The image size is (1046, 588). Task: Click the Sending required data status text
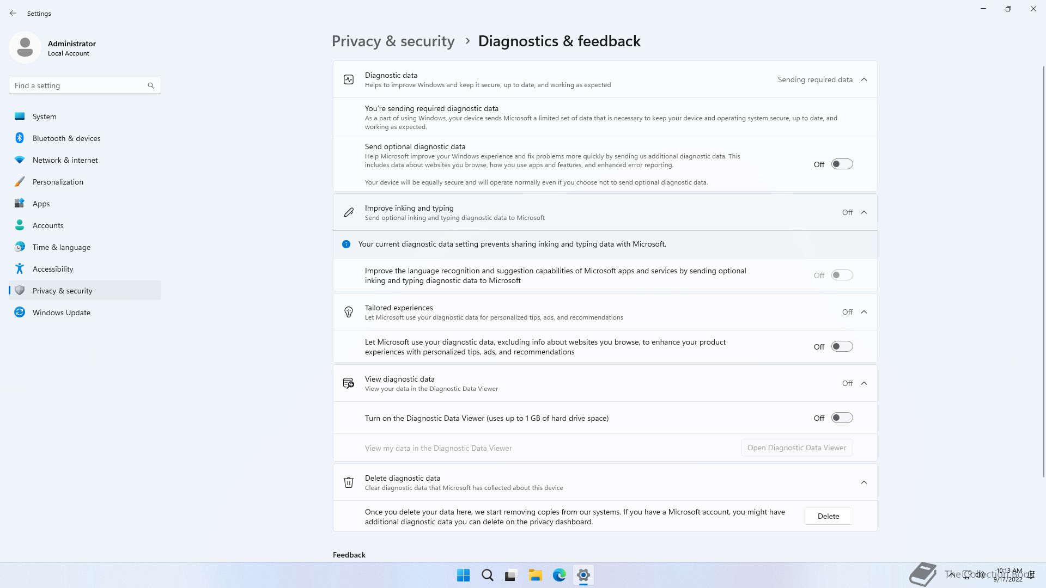815,80
